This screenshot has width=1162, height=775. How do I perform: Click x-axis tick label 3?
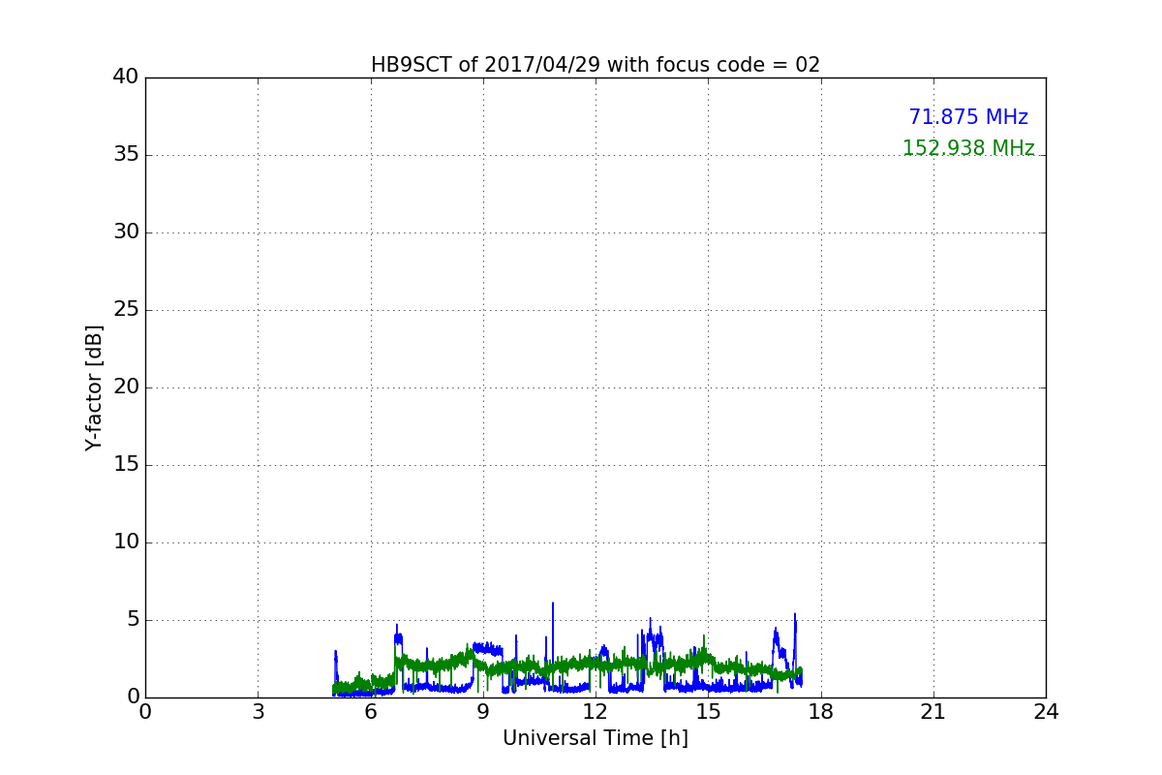point(258,712)
